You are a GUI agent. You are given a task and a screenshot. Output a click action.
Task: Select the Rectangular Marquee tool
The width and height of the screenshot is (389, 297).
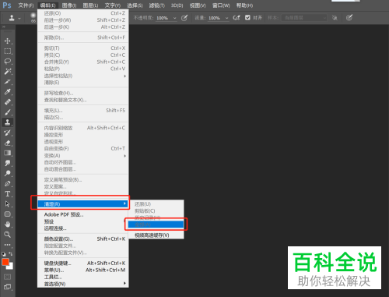point(8,51)
